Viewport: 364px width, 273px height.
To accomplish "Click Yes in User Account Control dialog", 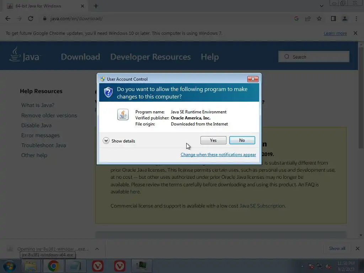I will click(x=213, y=140).
